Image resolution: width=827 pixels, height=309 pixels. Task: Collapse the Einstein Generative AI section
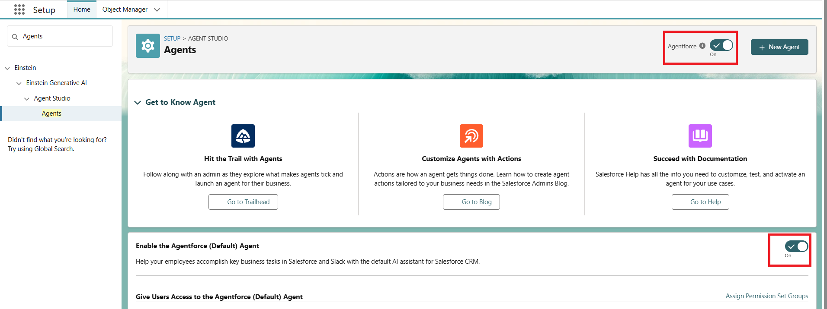tap(19, 83)
